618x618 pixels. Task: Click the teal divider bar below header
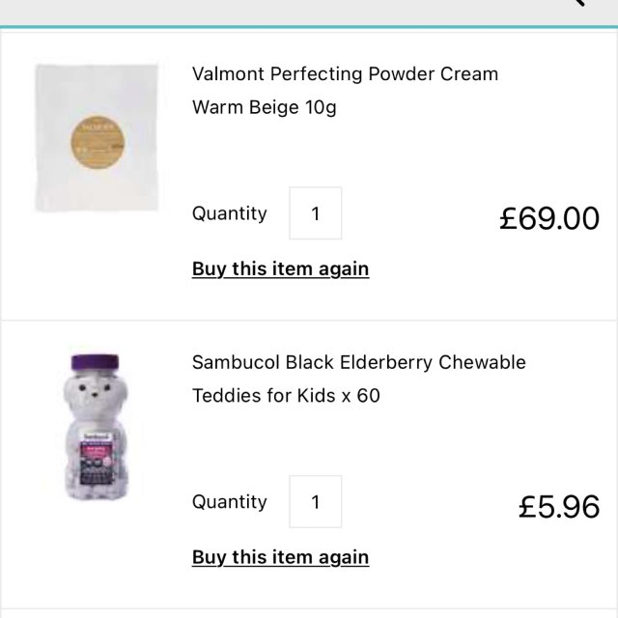pyautogui.click(x=309, y=27)
